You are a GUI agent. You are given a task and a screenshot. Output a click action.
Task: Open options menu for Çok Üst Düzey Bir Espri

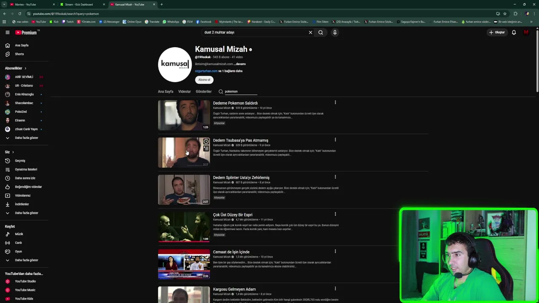(x=335, y=214)
